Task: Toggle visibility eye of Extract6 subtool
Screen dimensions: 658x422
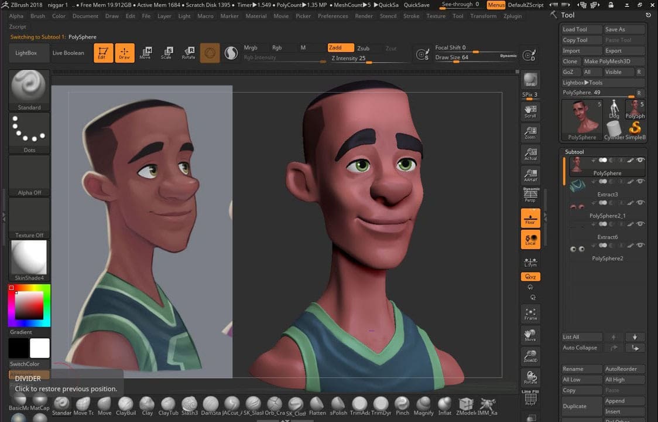Action: pyautogui.click(x=640, y=224)
